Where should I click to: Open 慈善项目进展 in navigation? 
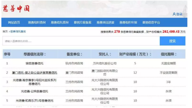coord(105,22)
